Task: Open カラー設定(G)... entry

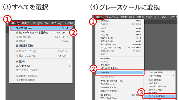Action: click(x=120, y=95)
